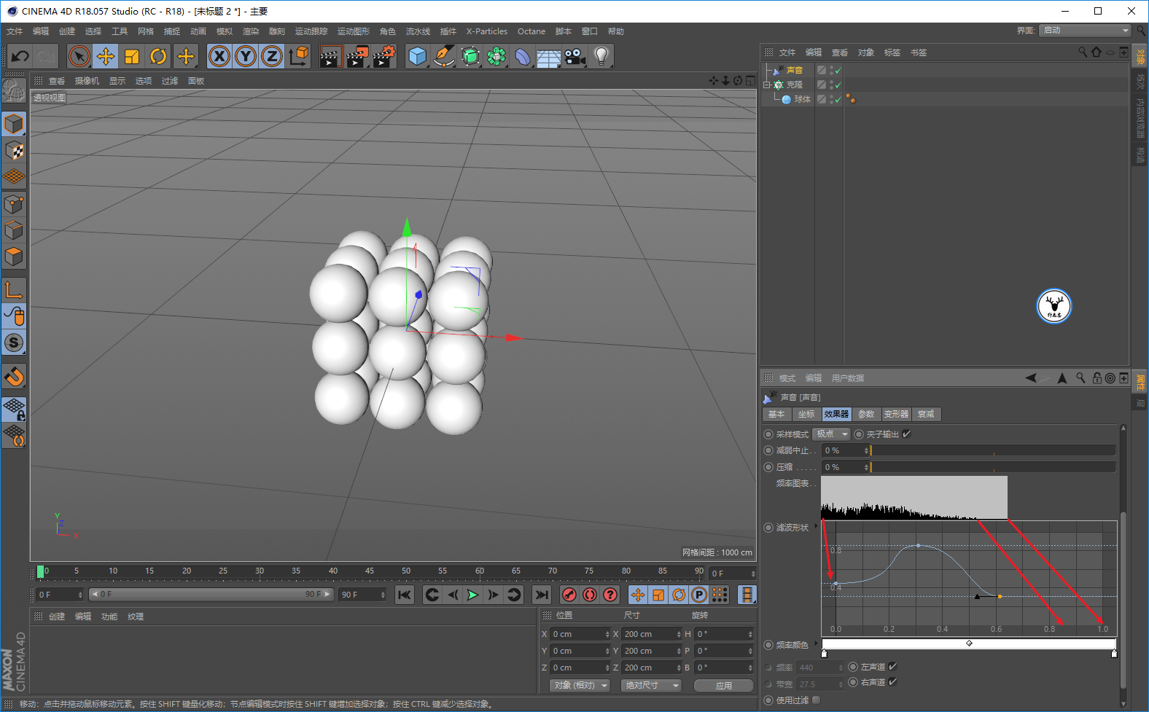This screenshot has height=712, width=1149.
Task: Click the green flower Array icon
Action: tap(496, 56)
